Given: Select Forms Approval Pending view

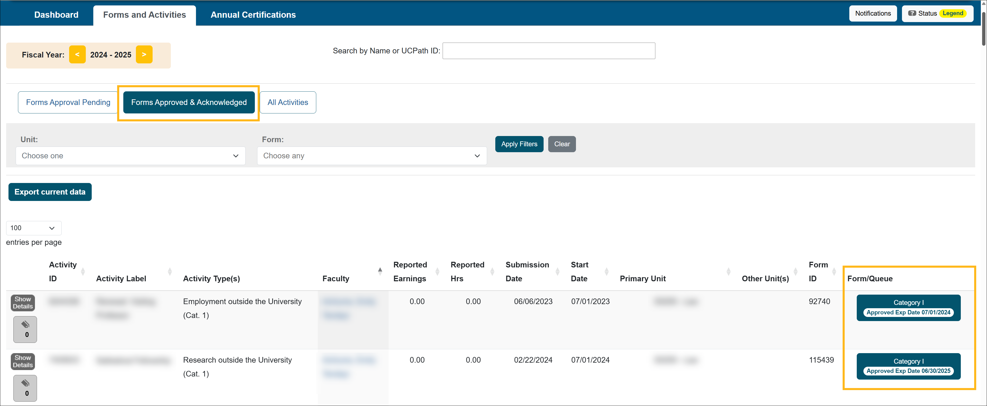Looking at the screenshot, I should (x=68, y=102).
